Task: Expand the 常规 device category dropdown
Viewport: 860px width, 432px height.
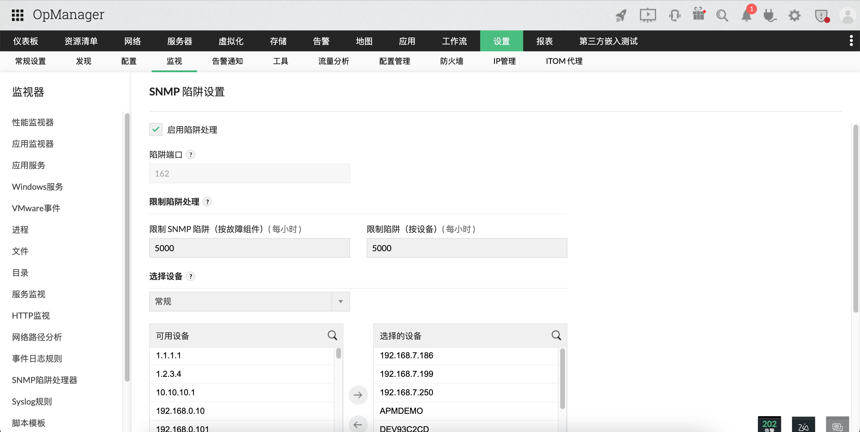Action: (x=340, y=302)
